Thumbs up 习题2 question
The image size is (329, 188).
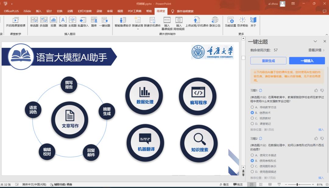(316, 138)
